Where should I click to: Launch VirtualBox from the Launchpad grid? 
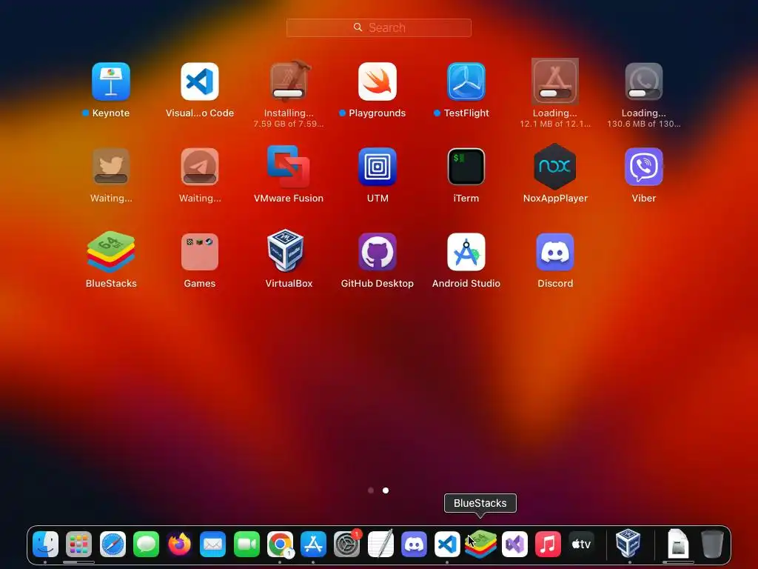coord(286,250)
